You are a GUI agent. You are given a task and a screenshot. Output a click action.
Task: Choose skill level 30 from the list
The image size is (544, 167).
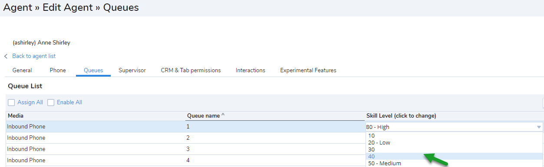pos(454,149)
